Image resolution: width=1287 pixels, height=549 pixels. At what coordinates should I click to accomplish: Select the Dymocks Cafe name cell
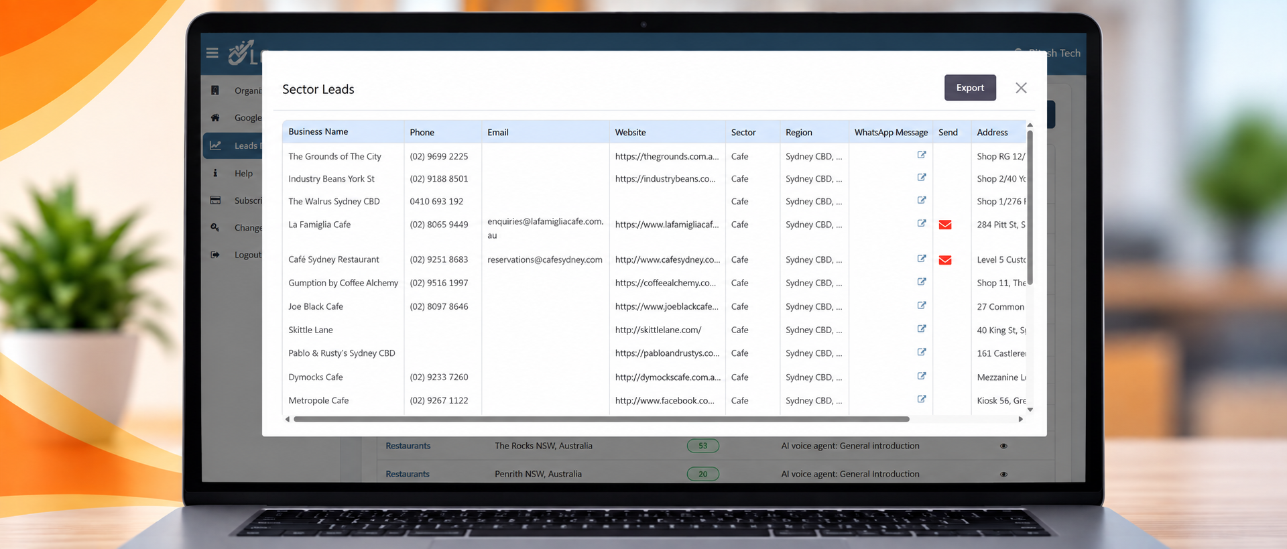pos(316,377)
